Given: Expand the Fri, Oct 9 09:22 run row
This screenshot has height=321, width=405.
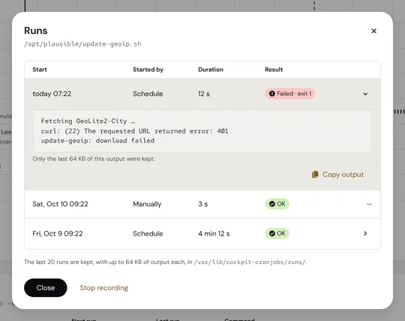Looking at the screenshot, I should click(365, 233).
